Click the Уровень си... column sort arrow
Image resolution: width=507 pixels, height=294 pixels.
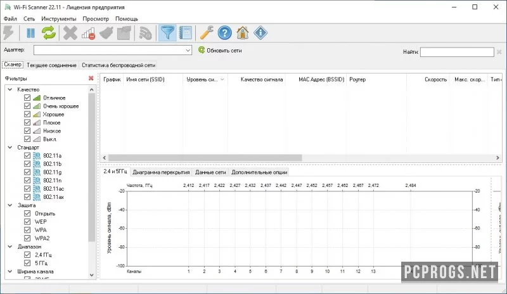click(x=222, y=79)
